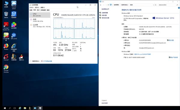Open Task View on the taskbar
This screenshot has width=180, height=110.
pyautogui.click(x=15, y=108)
